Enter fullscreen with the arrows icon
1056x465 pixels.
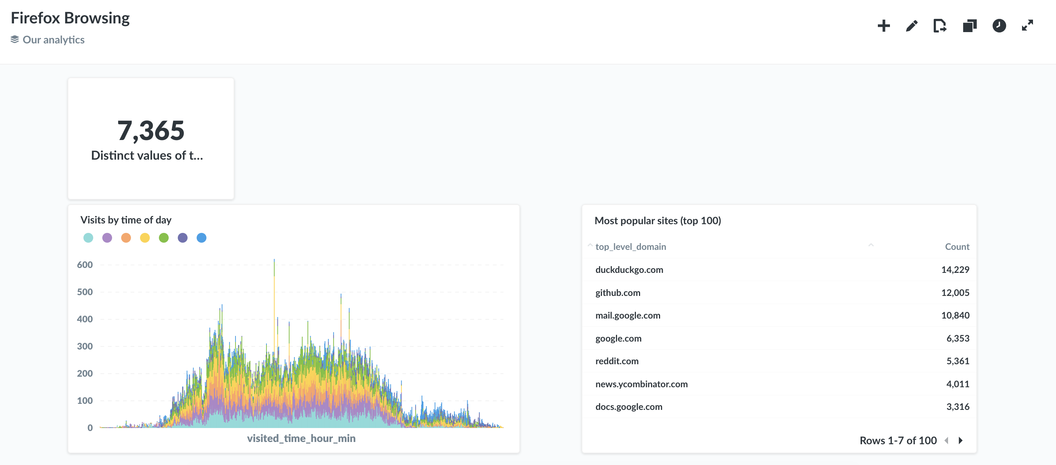[x=1027, y=26]
